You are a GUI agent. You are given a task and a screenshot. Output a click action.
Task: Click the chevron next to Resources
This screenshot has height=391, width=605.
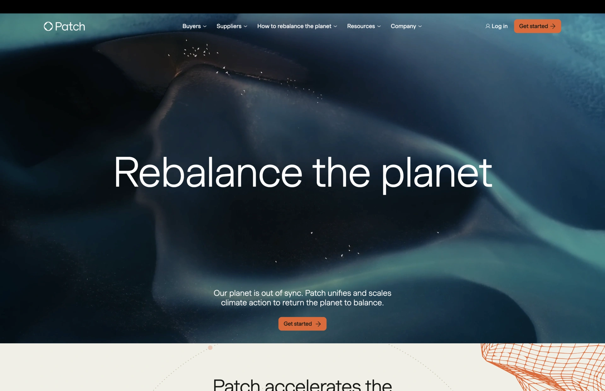[x=379, y=26]
